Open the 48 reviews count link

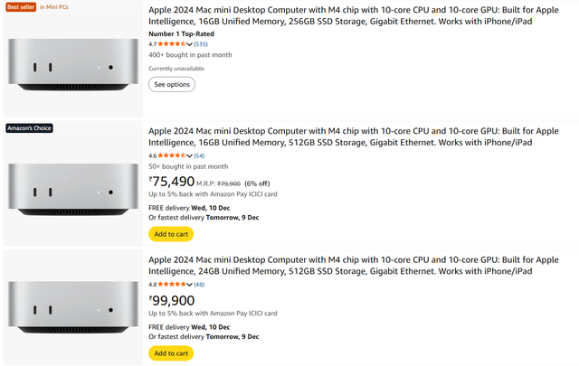(x=199, y=285)
